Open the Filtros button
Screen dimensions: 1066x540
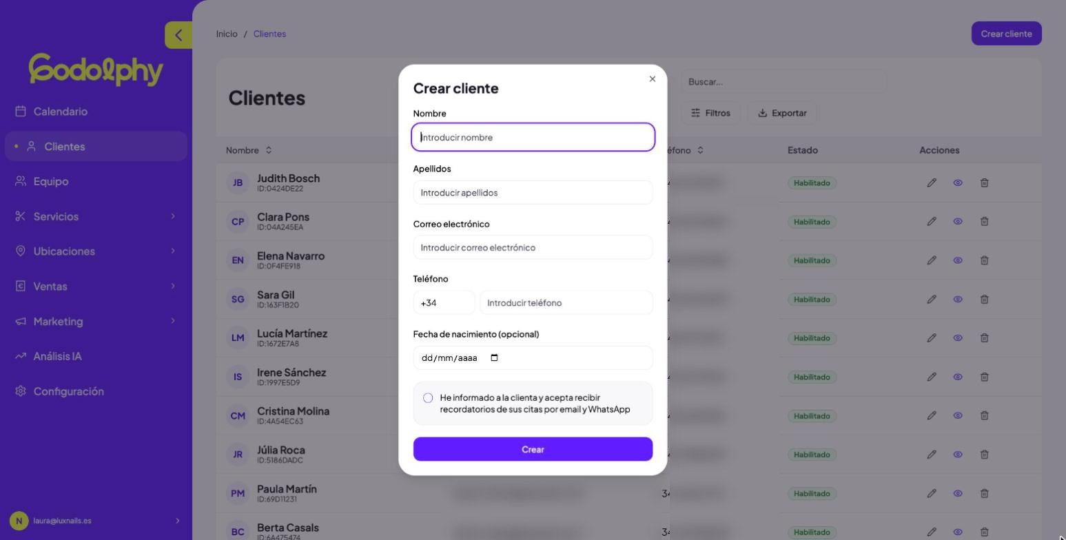coord(710,113)
